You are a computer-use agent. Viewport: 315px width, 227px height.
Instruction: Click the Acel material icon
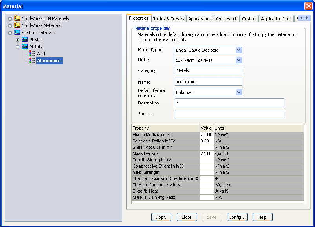click(32, 54)
